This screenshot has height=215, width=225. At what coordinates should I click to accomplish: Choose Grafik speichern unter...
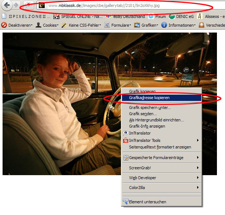point(162,107)
